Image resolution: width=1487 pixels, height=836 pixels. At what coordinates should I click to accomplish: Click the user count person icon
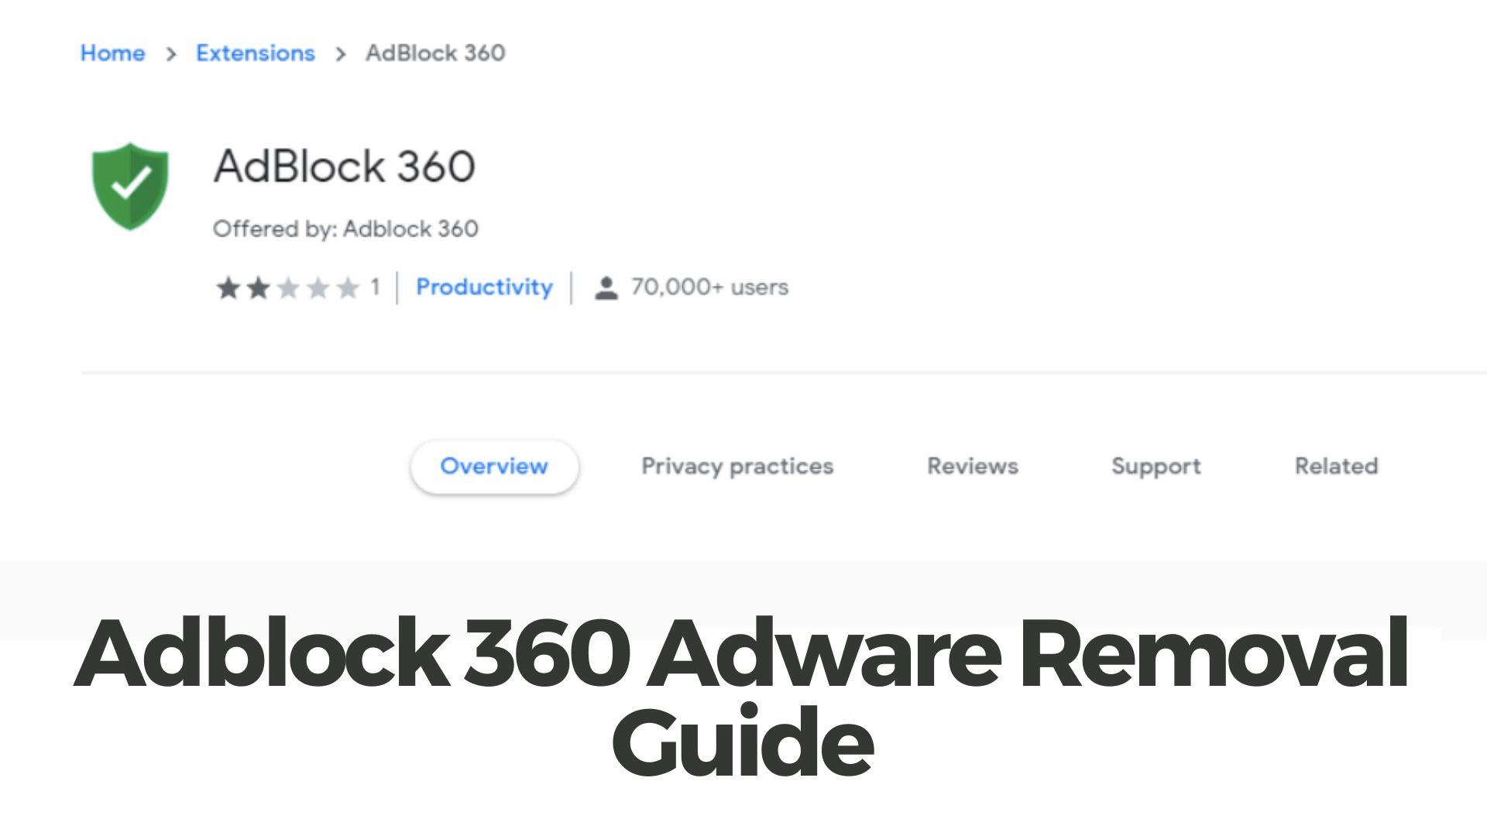603,287
